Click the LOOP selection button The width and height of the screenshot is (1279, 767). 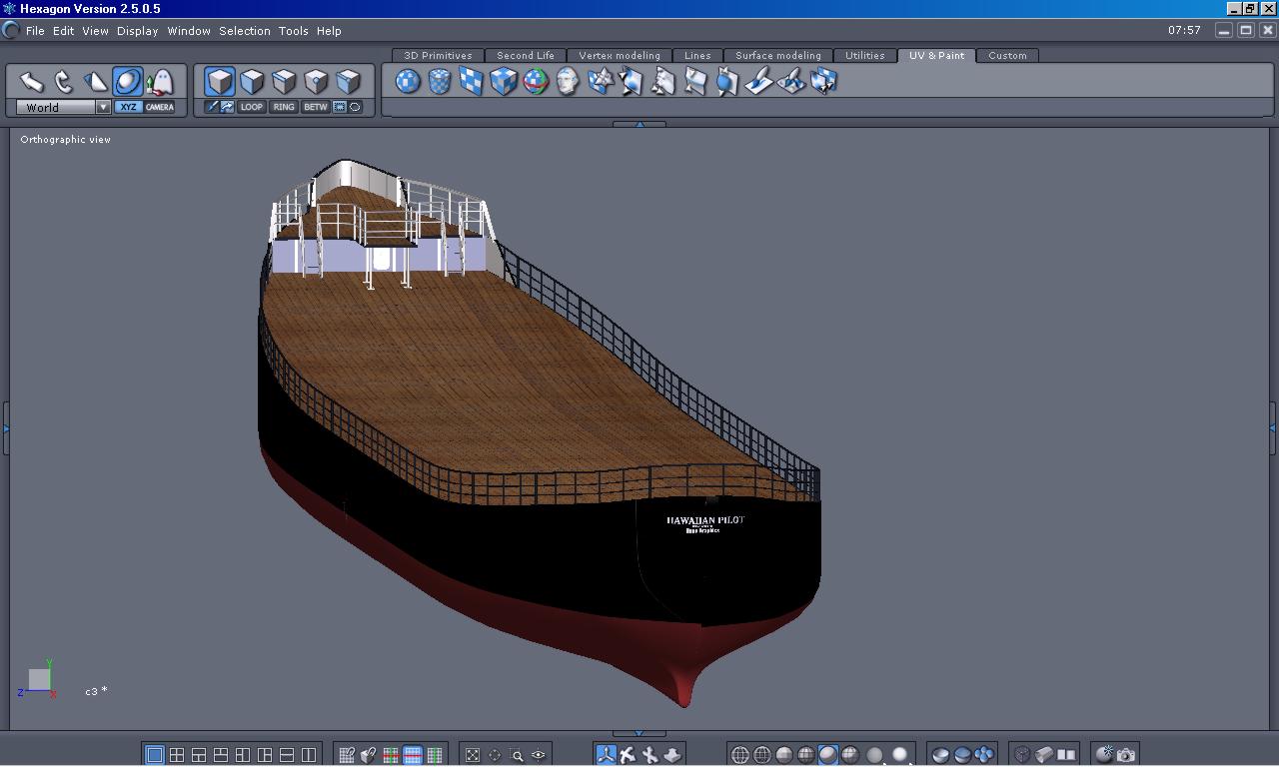pyautogui.click(x=252, y=107)
